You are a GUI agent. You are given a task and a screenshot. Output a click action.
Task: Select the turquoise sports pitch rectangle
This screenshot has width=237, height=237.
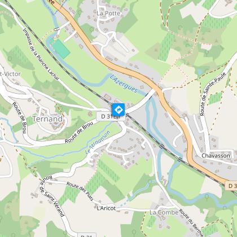tap(62, 49)
